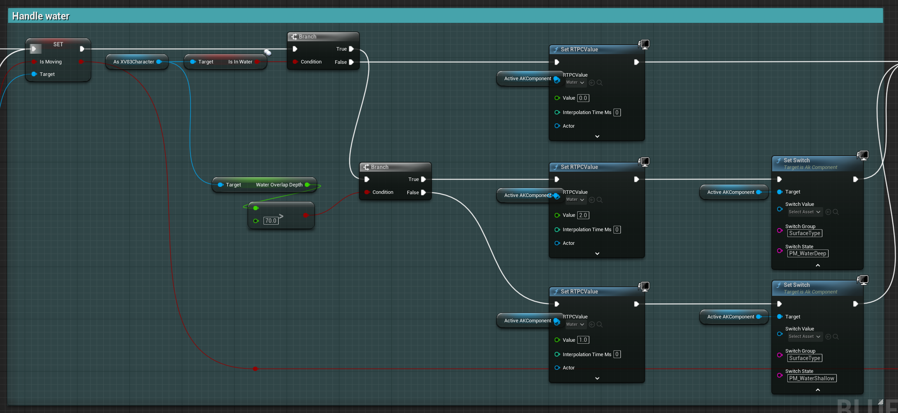
Task: Click the PM_WaterDeep Switch State field
Action: point(808,253)
